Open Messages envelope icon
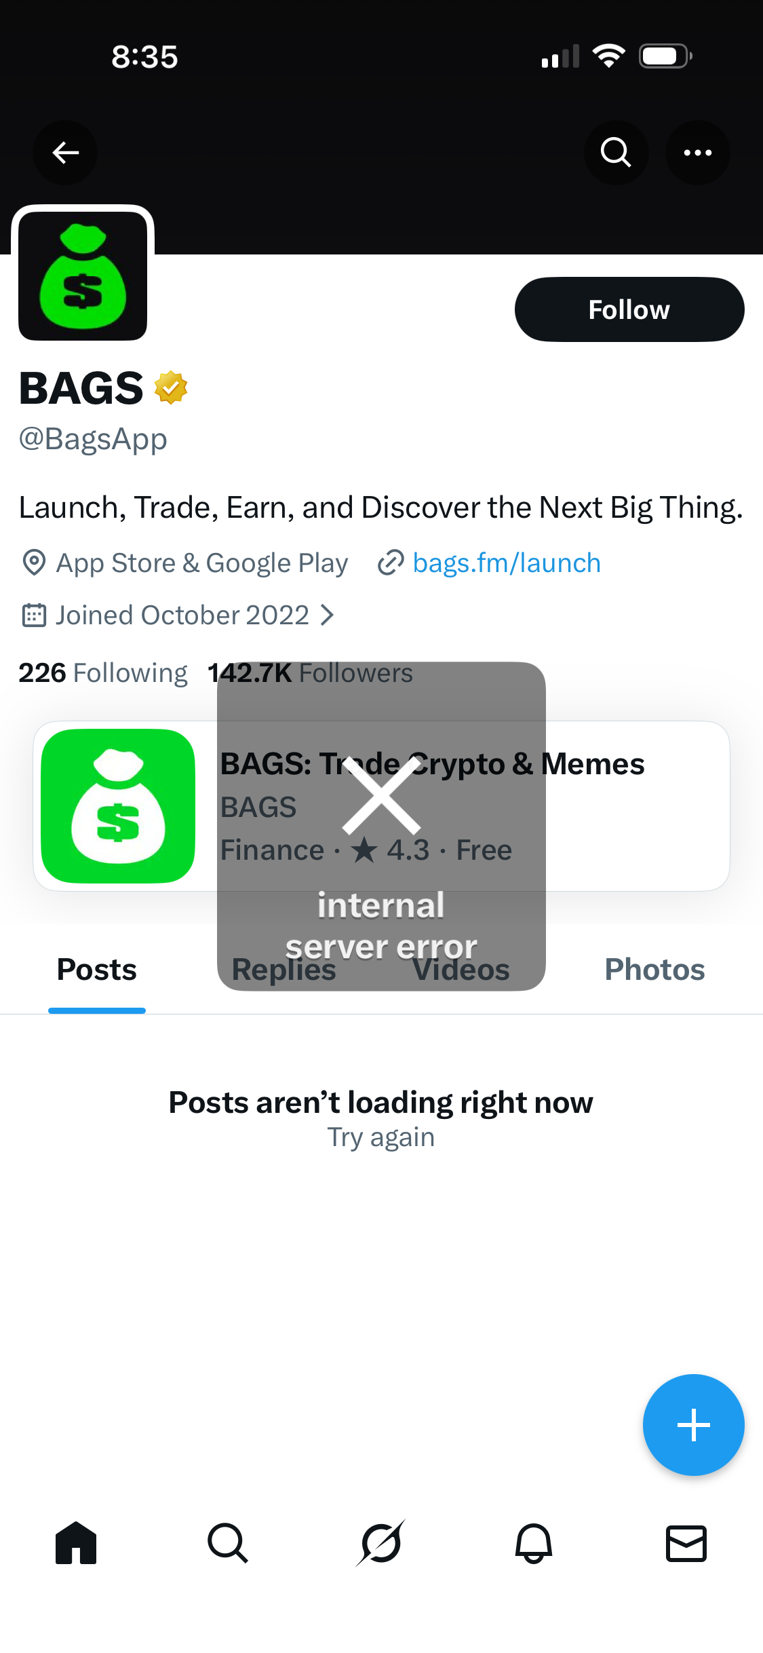This screenshot has width=763, height=1653. tap(686, 1543)
